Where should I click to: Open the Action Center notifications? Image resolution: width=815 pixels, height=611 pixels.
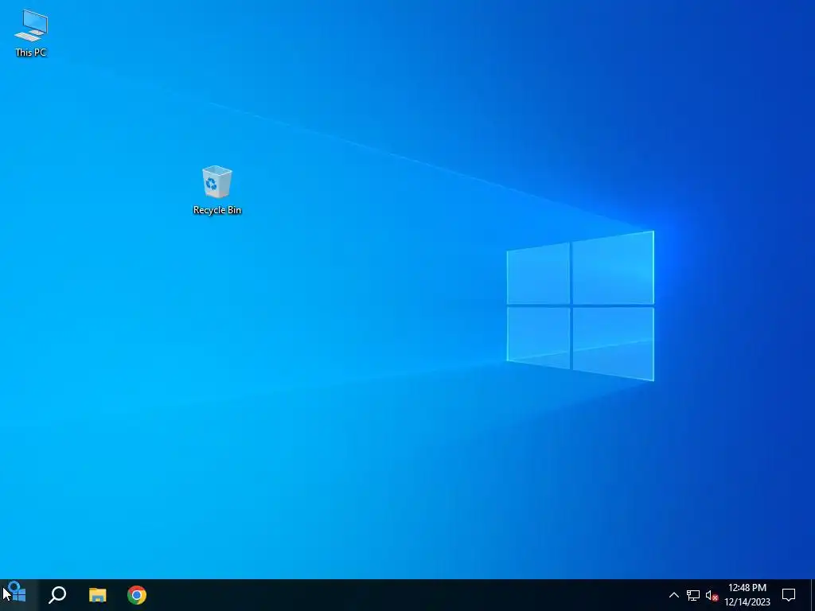pyautogui.click(x=789, y=595)
